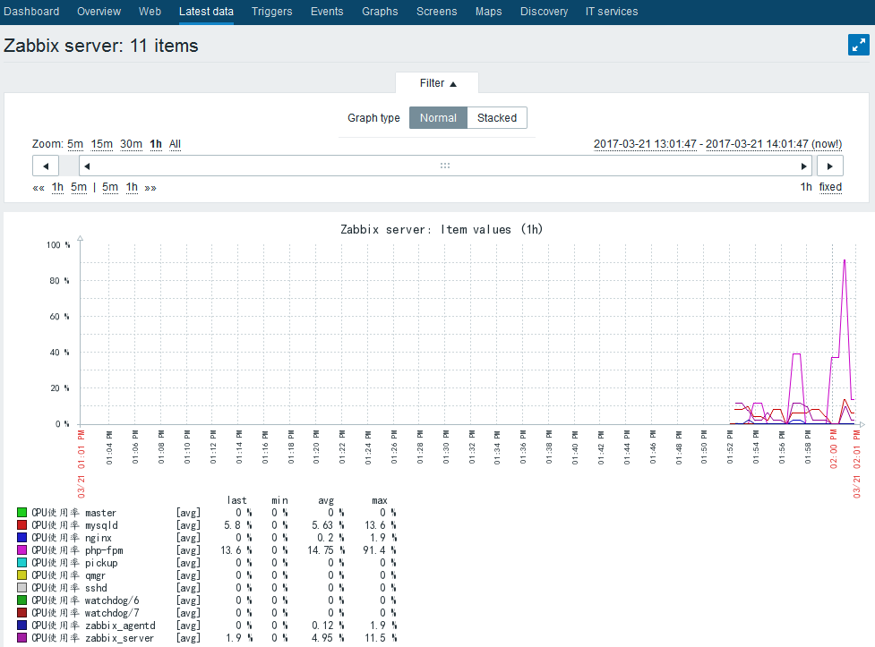Open the Maps section
Image resolution: width=875 pixels, height=647 pixels.
click(488, 11)
